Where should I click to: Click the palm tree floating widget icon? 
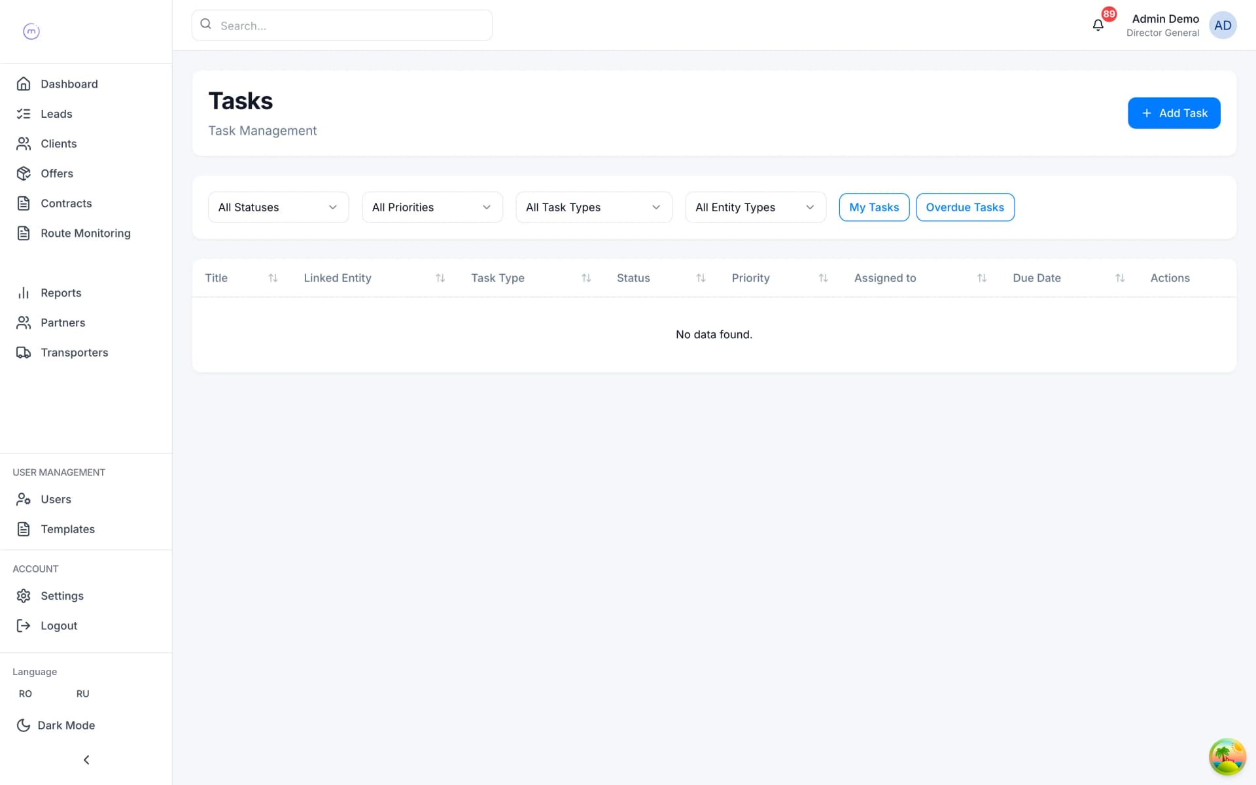1227,757
